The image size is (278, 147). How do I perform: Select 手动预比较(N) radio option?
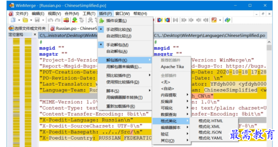125,30
